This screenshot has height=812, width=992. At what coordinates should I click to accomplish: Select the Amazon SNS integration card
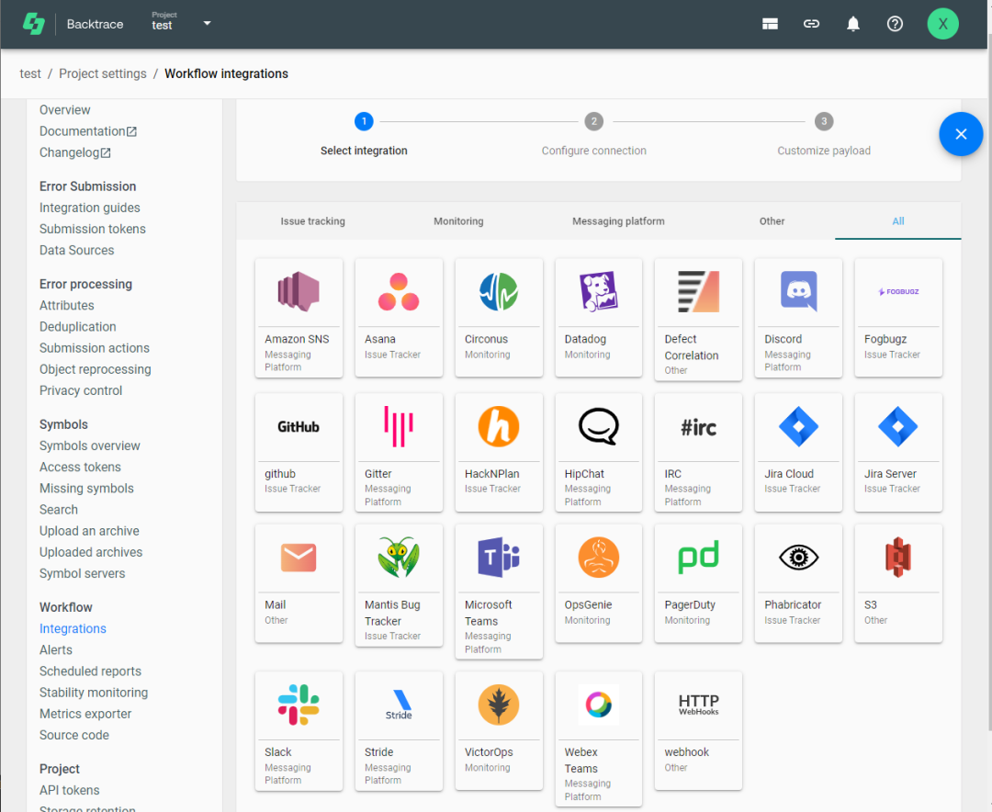pos(299,318)
